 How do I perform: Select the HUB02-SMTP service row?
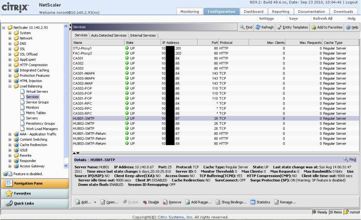(216, 123)
